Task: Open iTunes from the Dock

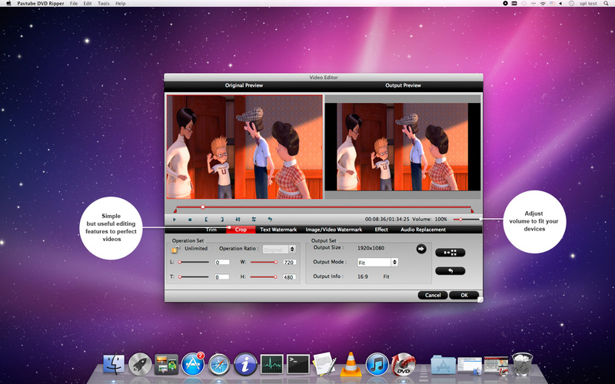Action: tap(377, 364)
